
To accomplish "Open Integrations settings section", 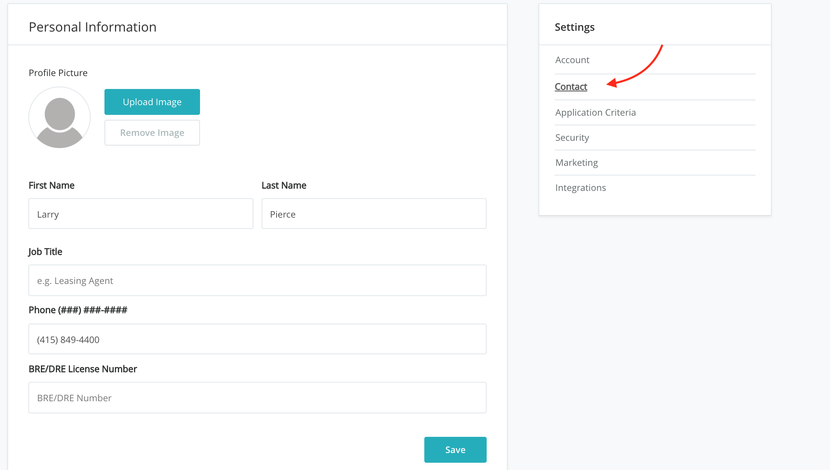I will click(x=580, y=188).
